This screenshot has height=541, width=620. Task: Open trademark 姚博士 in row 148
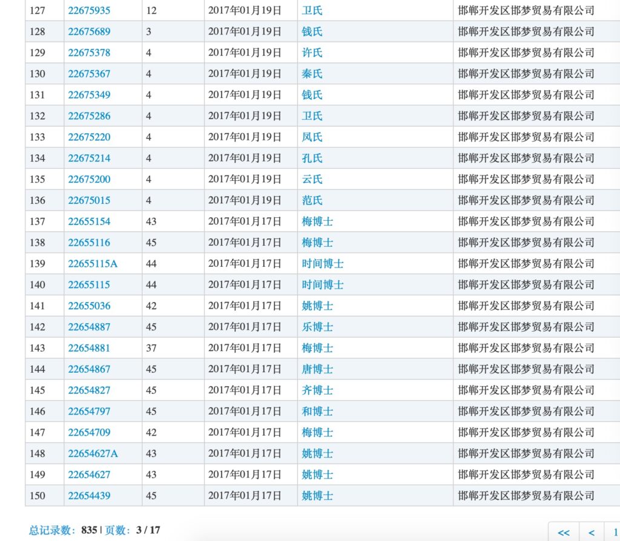click(317, 454)
